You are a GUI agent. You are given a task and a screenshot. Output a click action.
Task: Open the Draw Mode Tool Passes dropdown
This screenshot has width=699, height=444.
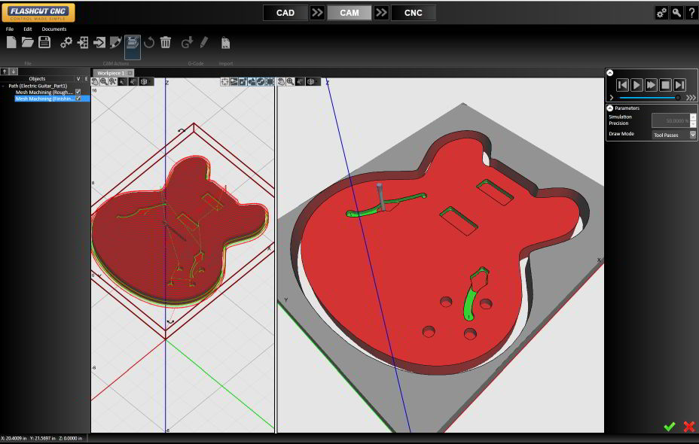click(x=693, y=135)
